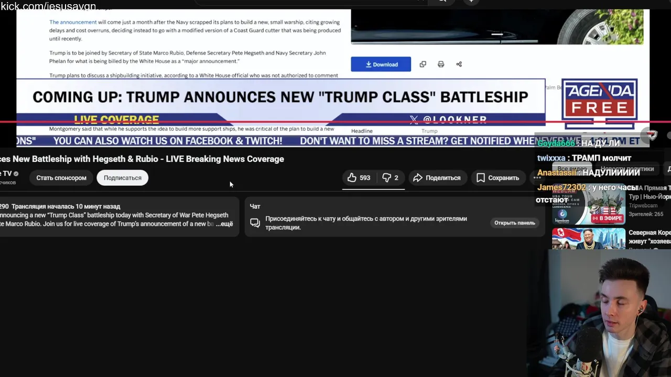The height and width of the screenshot is (377, 671).
Task: Click the Поделиться share button
Action: coord(437,178)
